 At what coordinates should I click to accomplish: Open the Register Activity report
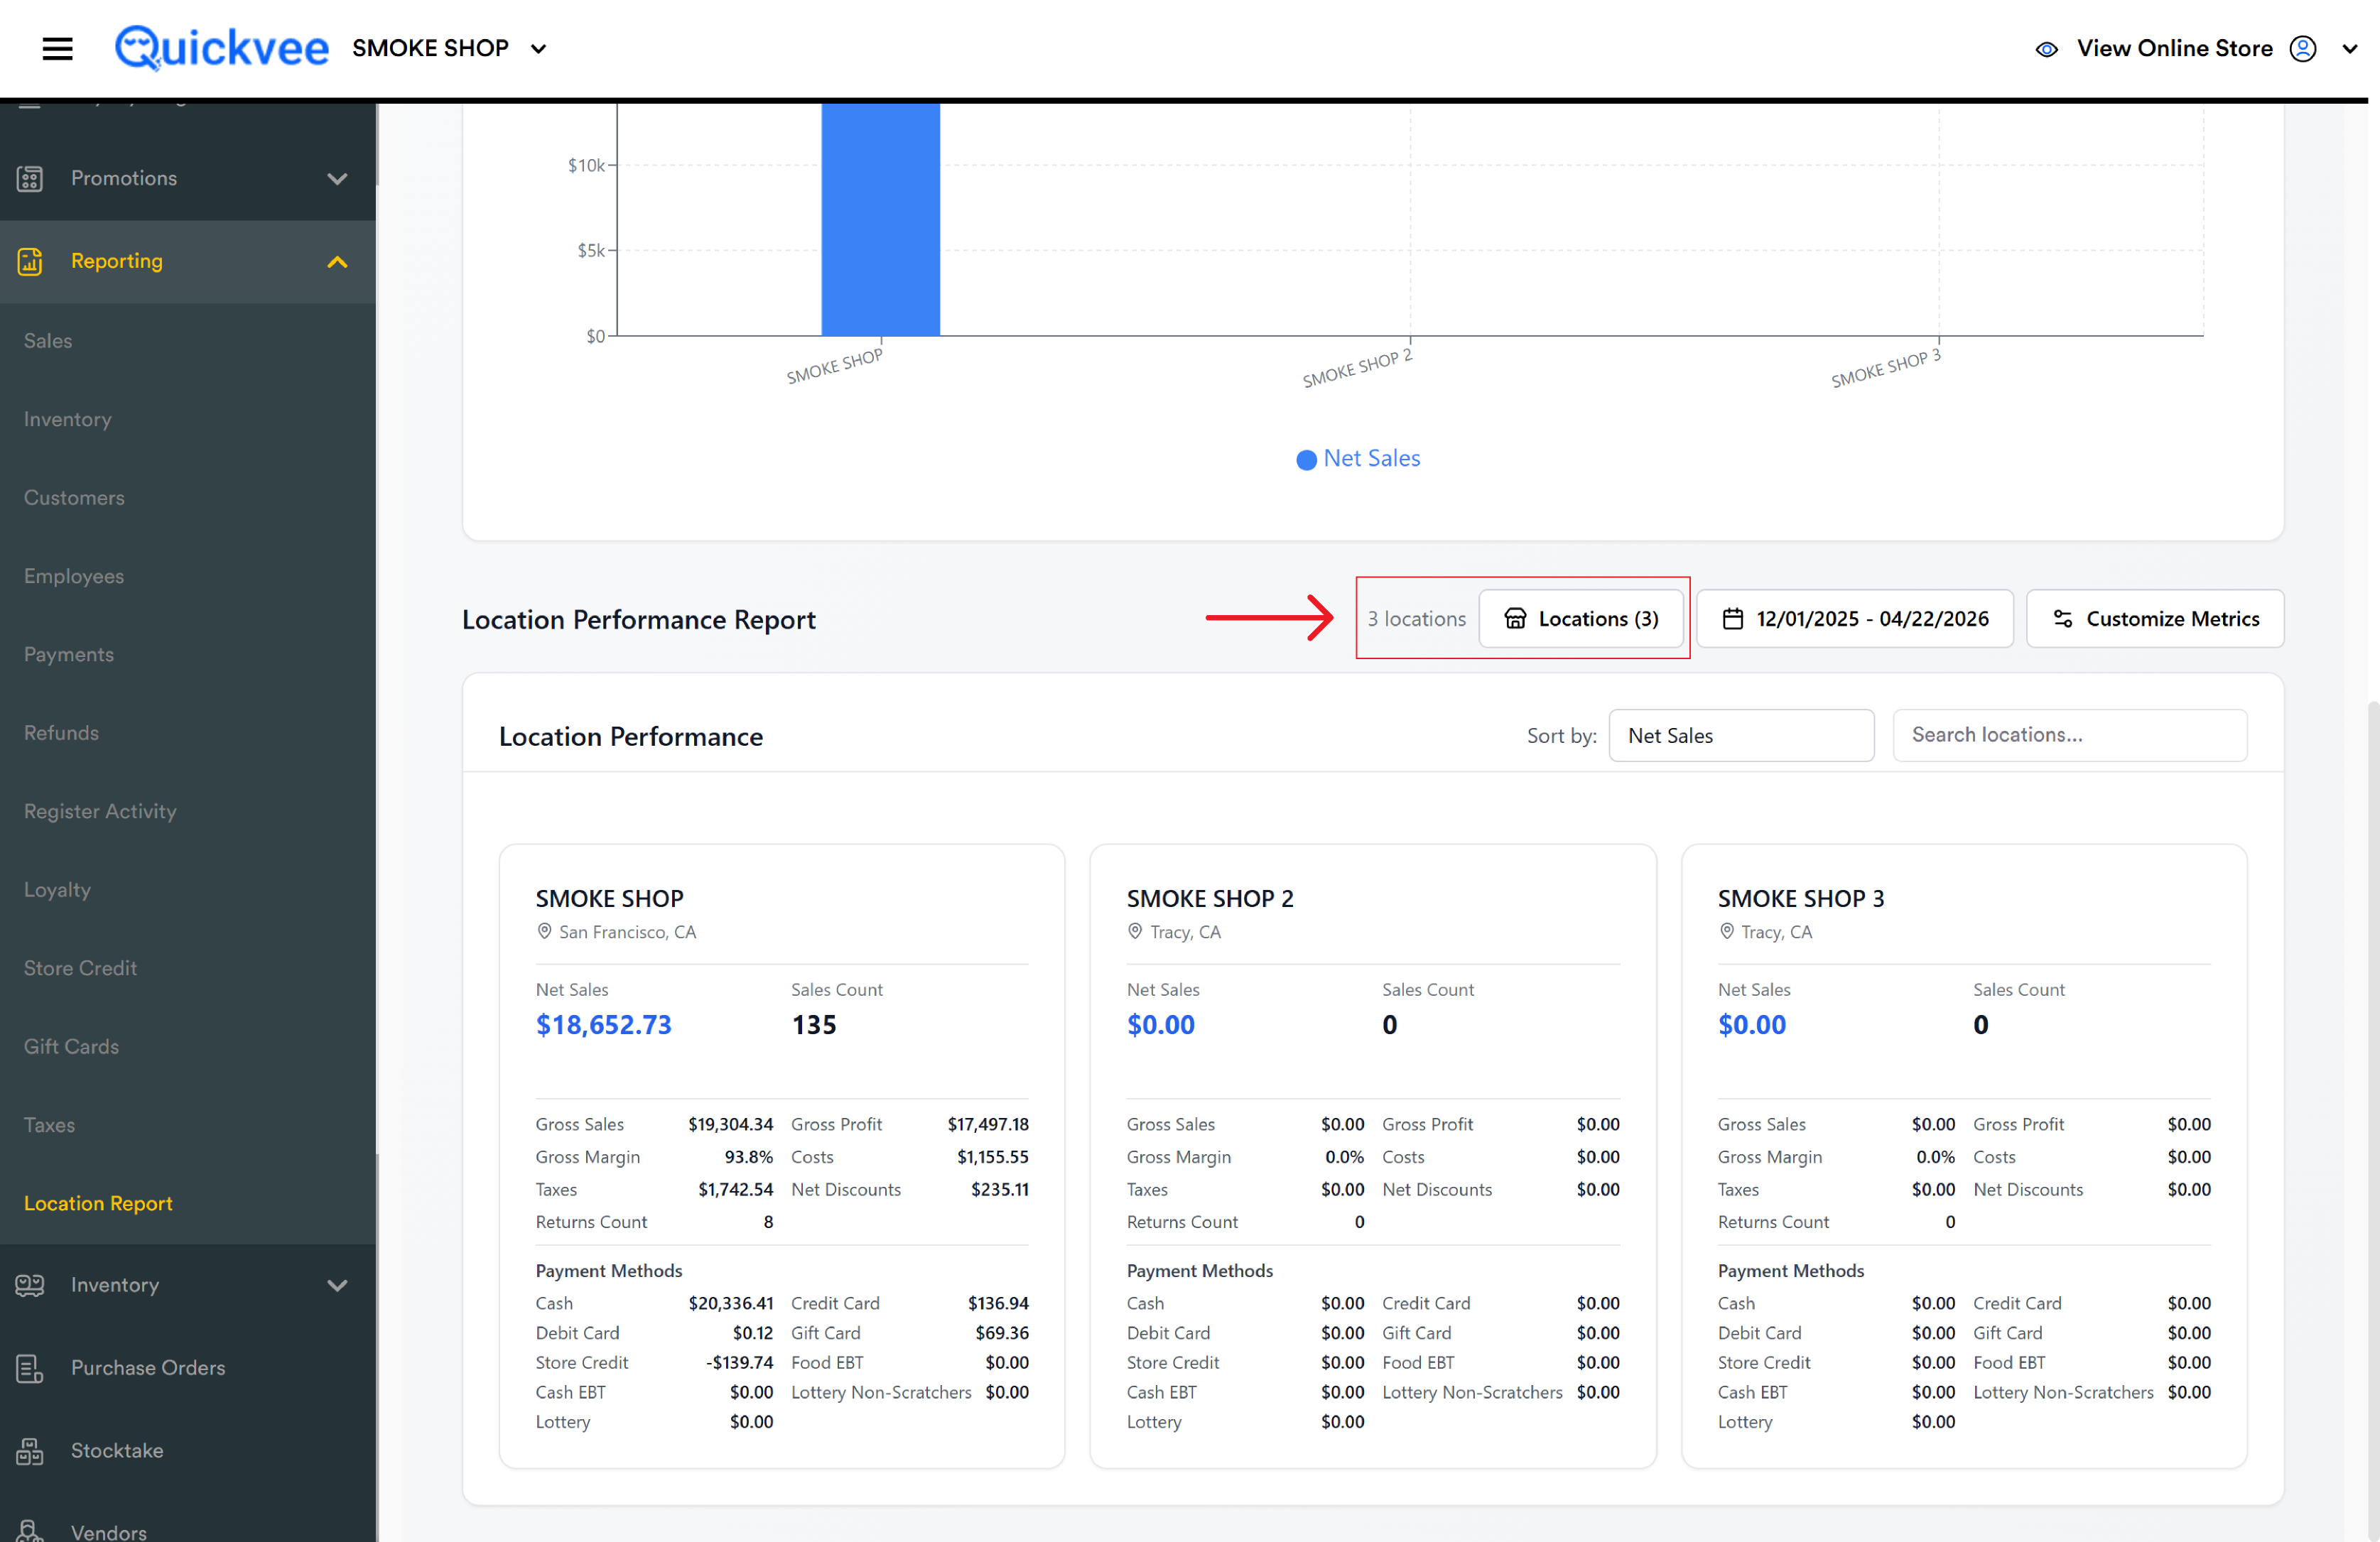click(x=100, y=811)
